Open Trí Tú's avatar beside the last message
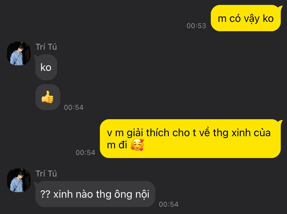The width and height of the screenshot is (287, 214). click(x=19, y=180)
